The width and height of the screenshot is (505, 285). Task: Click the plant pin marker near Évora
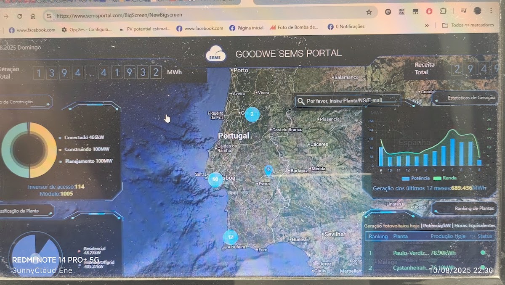coord(268,170)
